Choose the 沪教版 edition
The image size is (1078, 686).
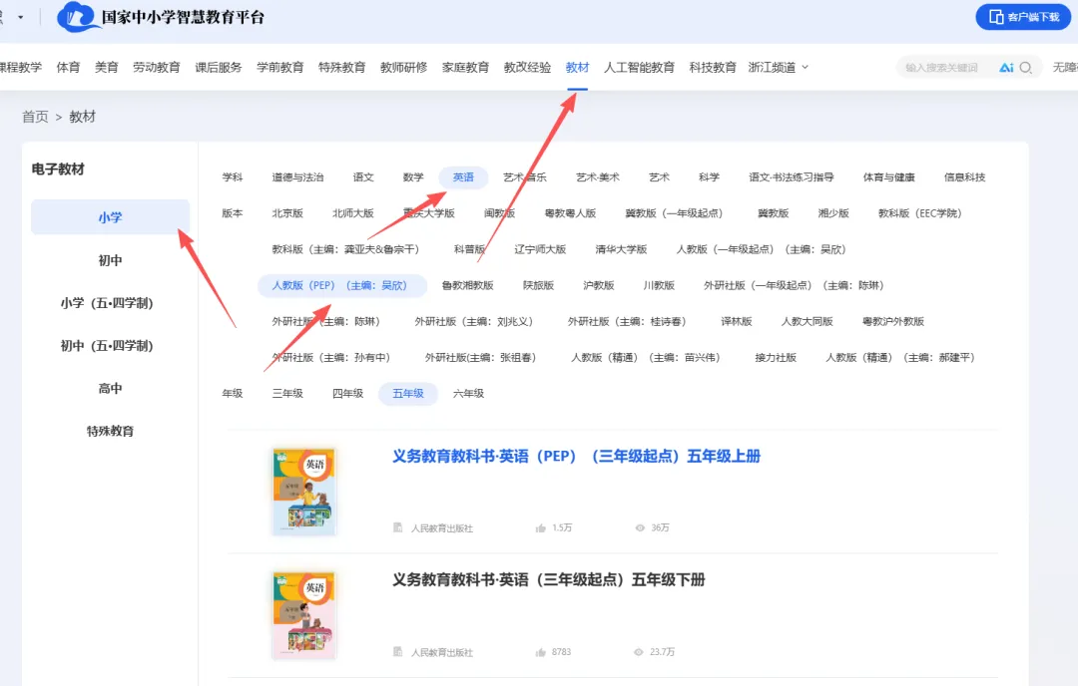(598, 285)
